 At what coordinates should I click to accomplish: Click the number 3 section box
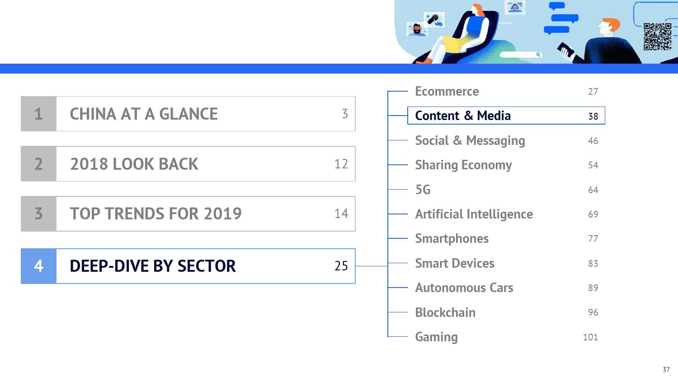coord(39,214)
